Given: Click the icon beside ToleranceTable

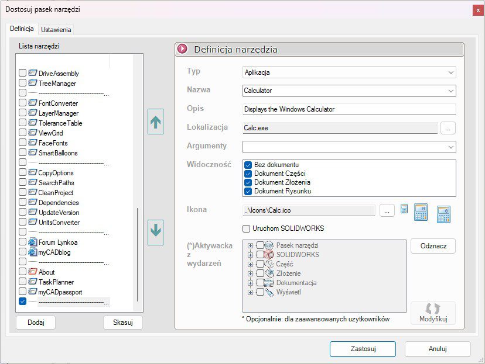Looking at the screenshot, I should (x=32, y=123).
